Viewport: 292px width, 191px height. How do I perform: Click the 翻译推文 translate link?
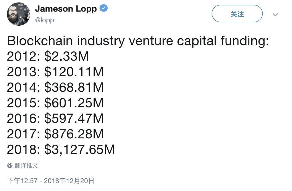26,165
